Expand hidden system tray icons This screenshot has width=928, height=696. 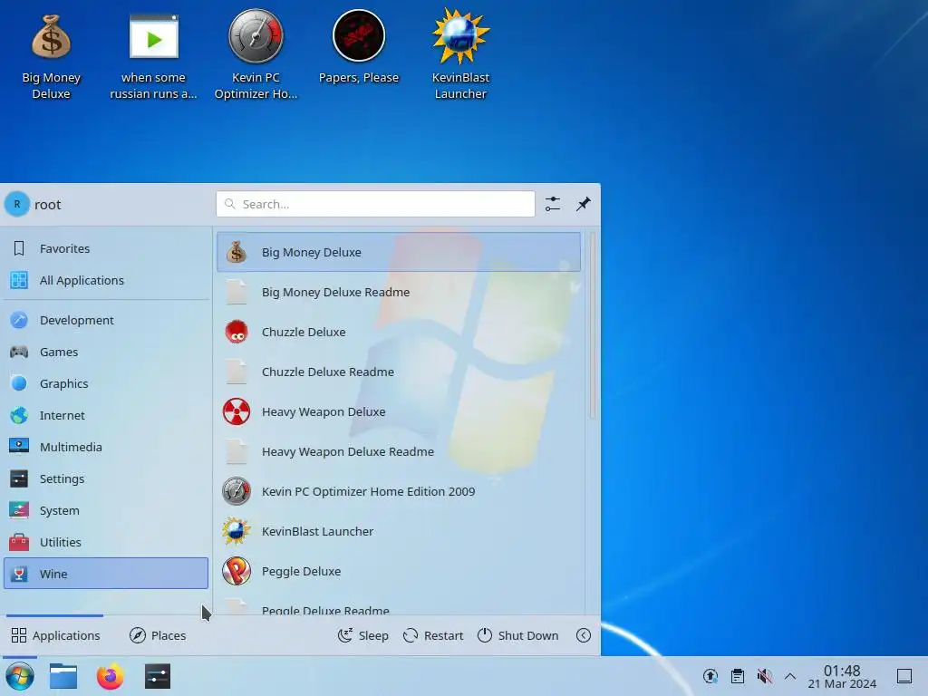(x=790, y=676)
